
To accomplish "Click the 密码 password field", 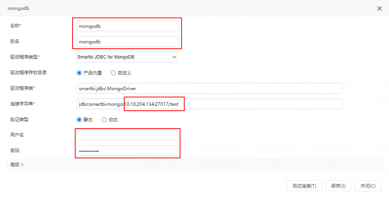I will (x=128, y=151).
